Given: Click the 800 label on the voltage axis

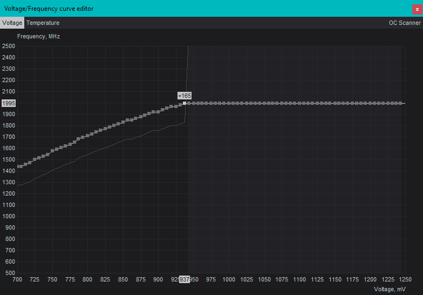Looking at the screenshot, I should point(87,279).
